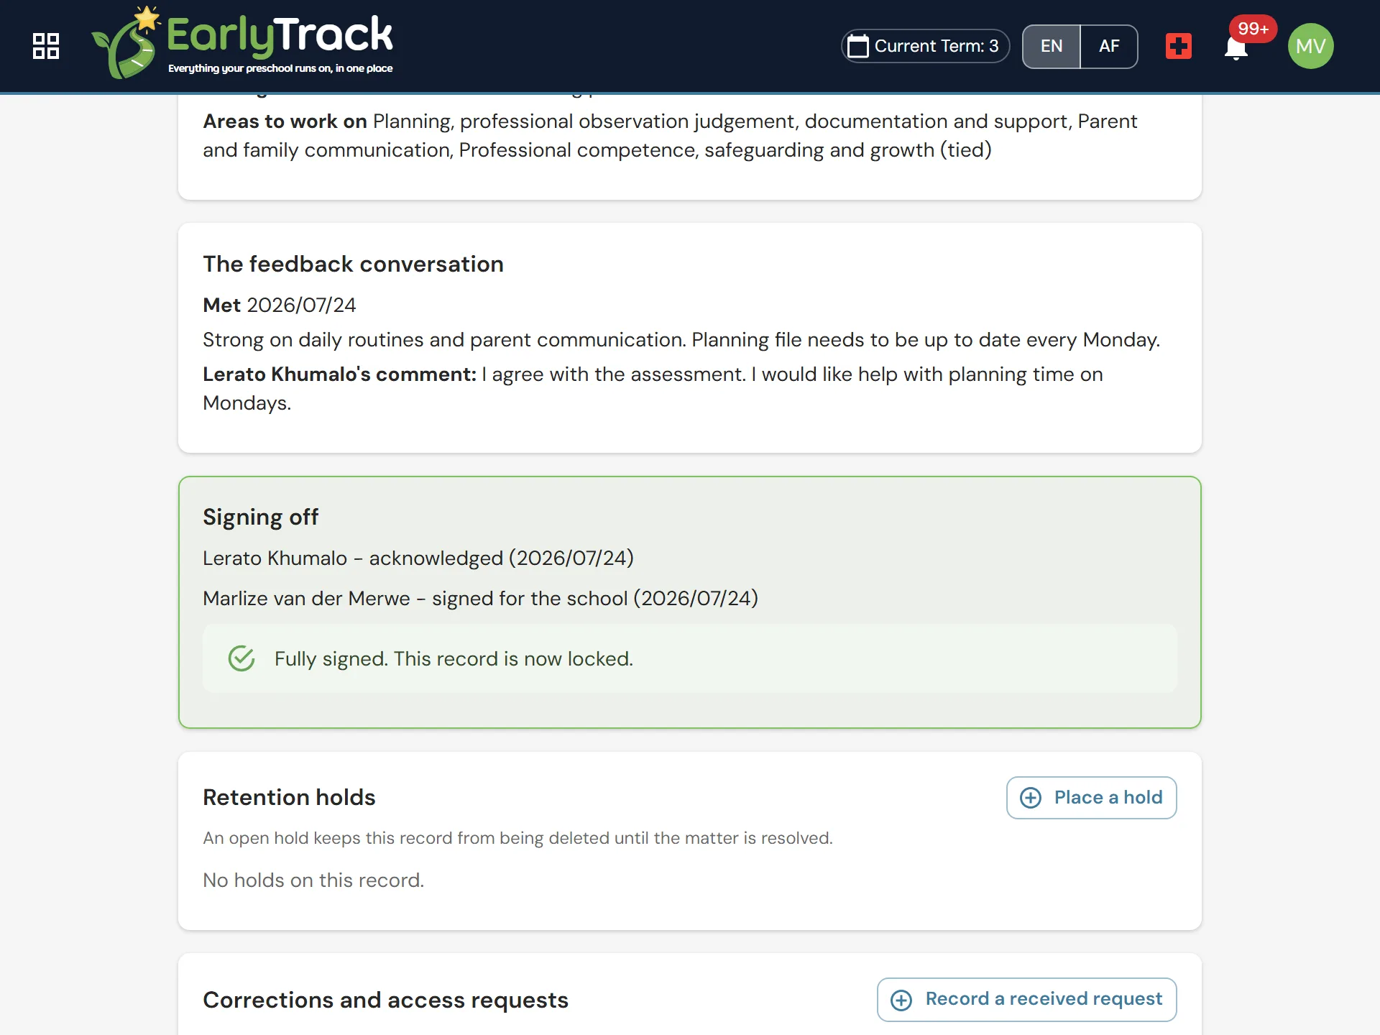Open the MV user avatar menu
This screenshot has height=1035, width=1380.
pyautogui.click(x=1310, y=46)
